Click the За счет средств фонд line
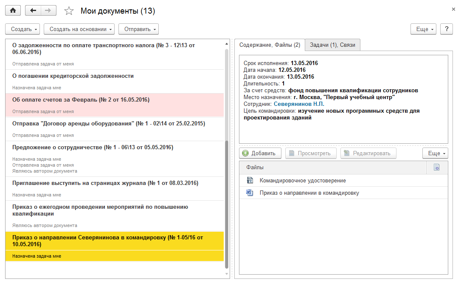Viewport: 461px width, 284px height. (330, 91)
